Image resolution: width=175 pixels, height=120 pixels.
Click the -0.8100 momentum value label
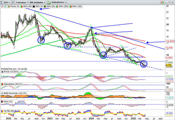click(x=170, y=105)
